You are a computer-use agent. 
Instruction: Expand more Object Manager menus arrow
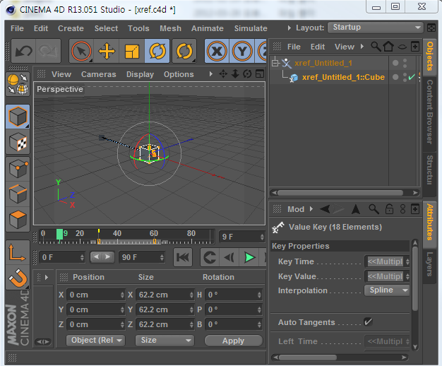click(362, 46)
